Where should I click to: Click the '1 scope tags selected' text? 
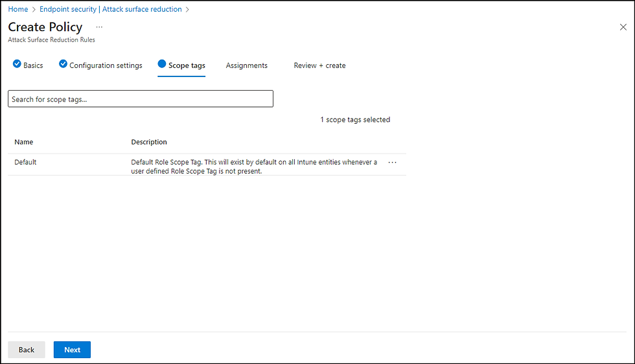tap(355, 119)
